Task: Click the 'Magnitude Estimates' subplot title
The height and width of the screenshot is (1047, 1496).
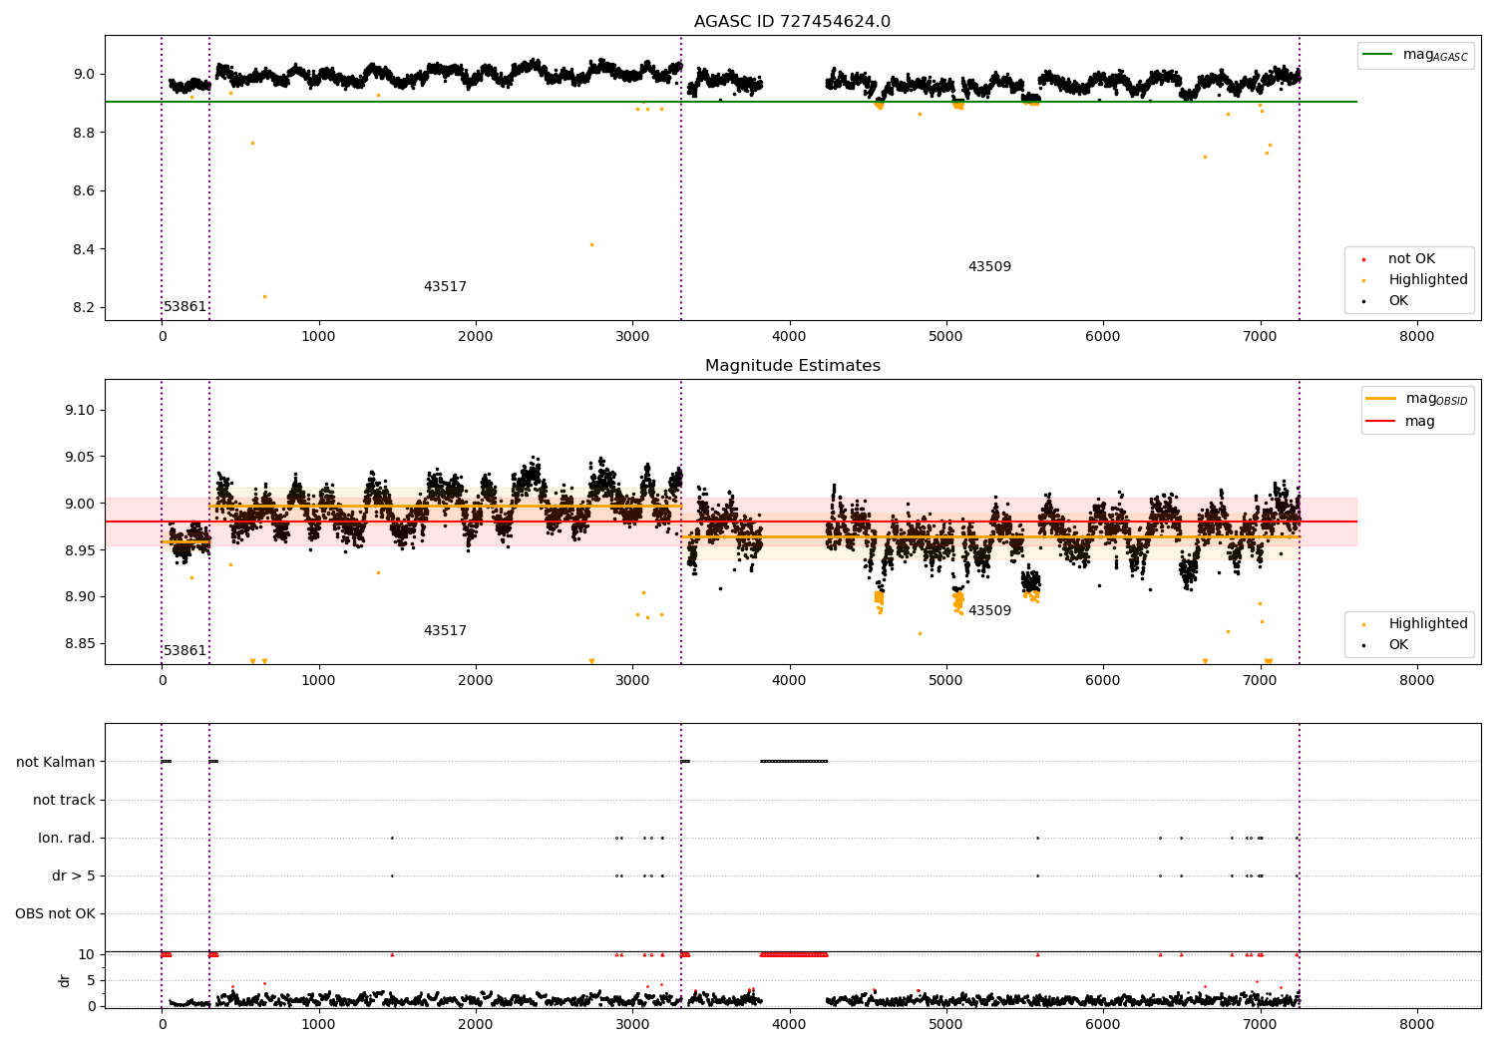Action: [792, 366]
